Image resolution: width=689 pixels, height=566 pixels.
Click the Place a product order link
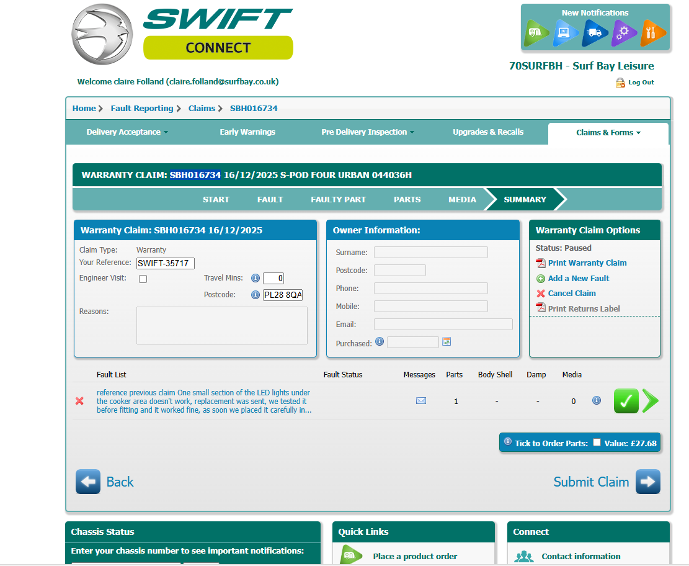point(415,557)
